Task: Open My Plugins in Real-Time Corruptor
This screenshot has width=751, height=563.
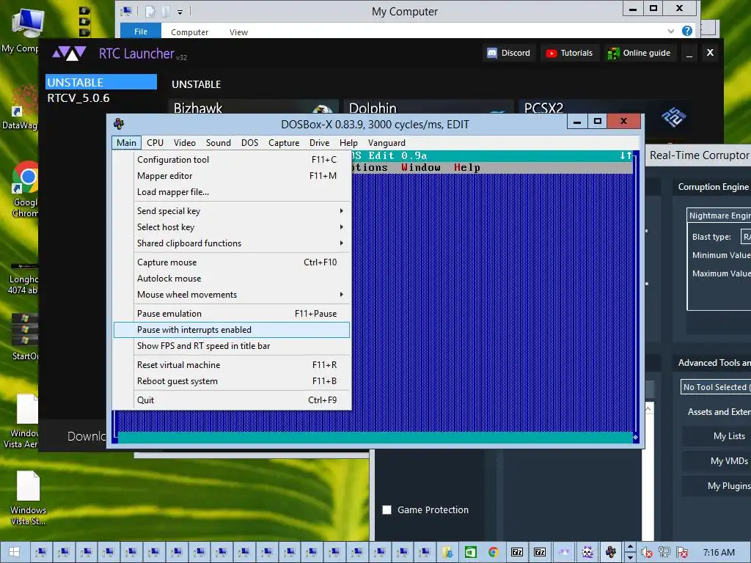Action: point(717,486)
